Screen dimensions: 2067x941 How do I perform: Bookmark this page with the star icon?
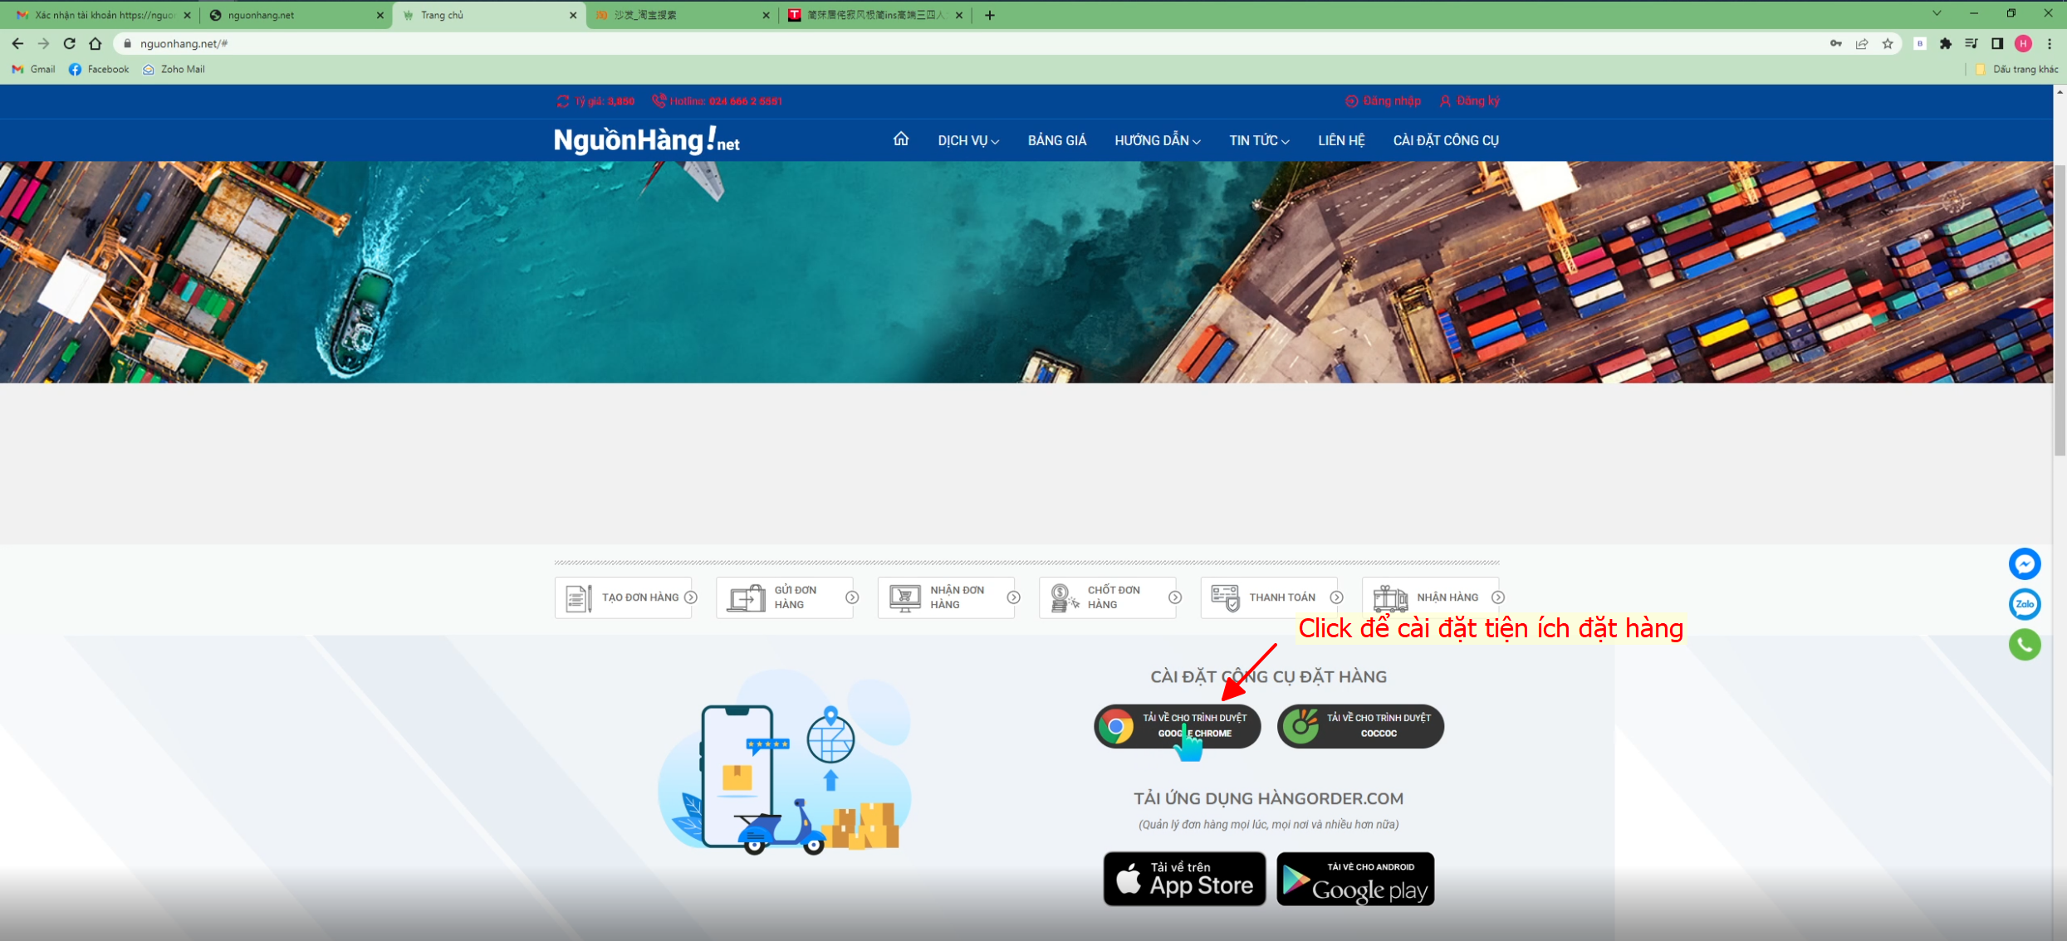[x=1888, y=44]
